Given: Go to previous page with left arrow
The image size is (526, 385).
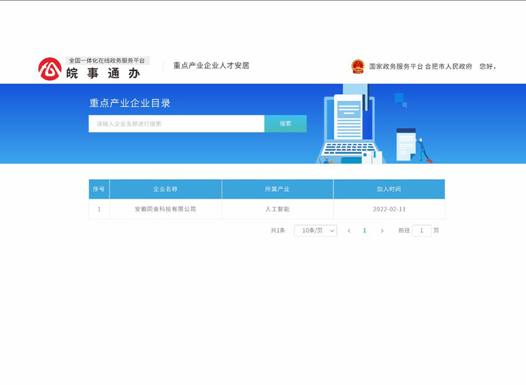Looking at the screenshot, I should (x=349, y=231).
